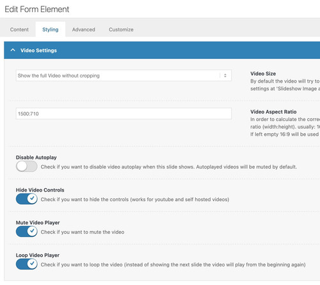Click the Loop Video Player label
The image size is (320, 285).
pos(38,255)
